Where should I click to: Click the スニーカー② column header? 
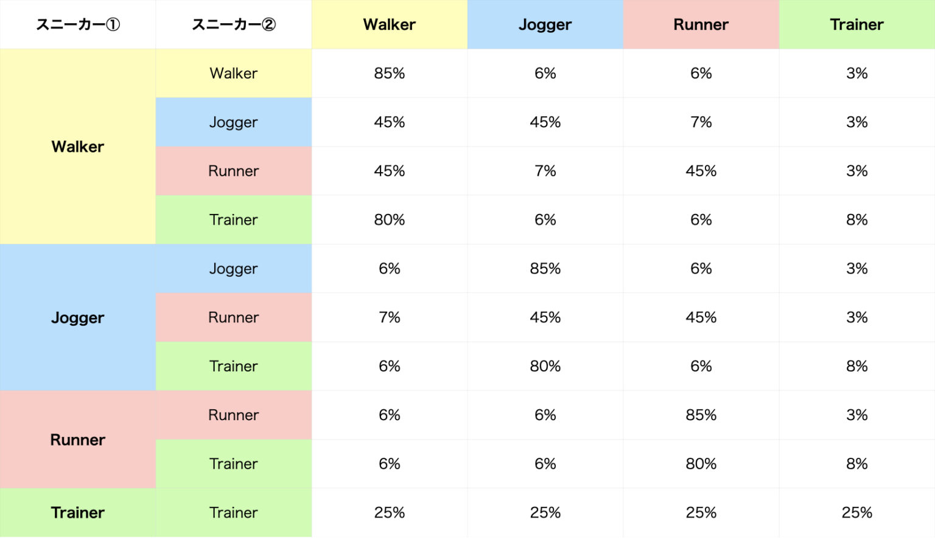click(x=233, y=24)
